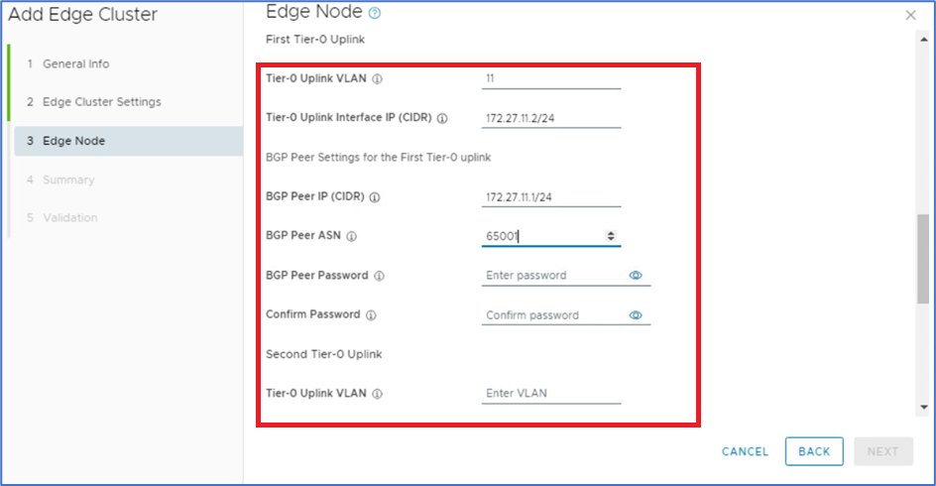Select Edge Node step in wizard
The width and height of the screenshot is (936, 486).
[x=73, y=141]
